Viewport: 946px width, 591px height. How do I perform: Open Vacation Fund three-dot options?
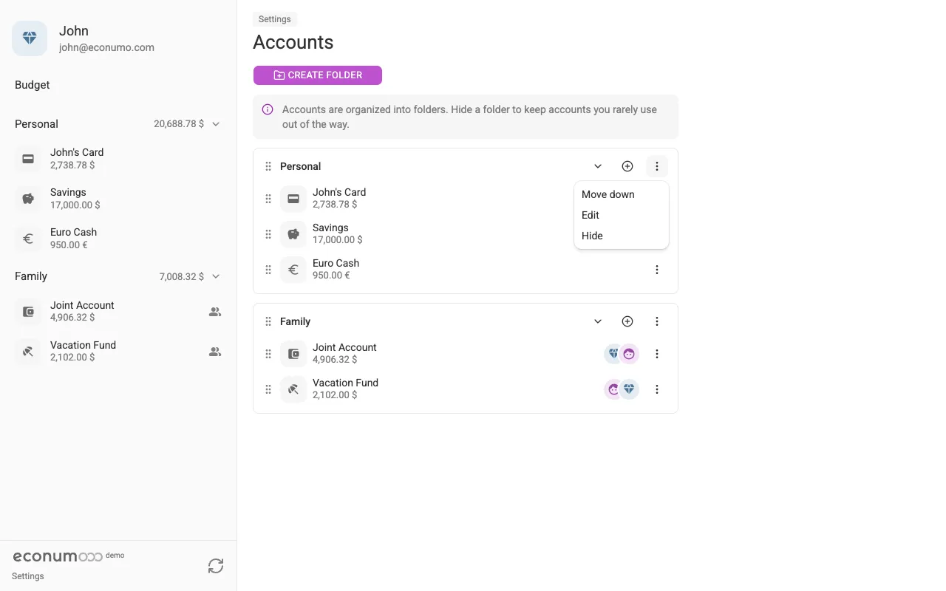pos(657,389)
